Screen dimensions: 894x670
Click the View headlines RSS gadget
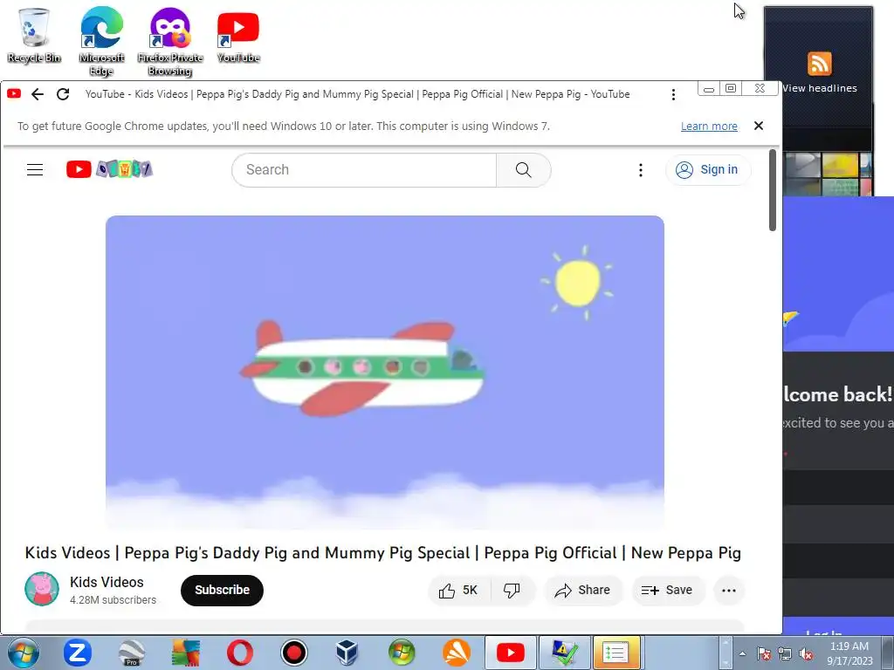pos(819,72)
